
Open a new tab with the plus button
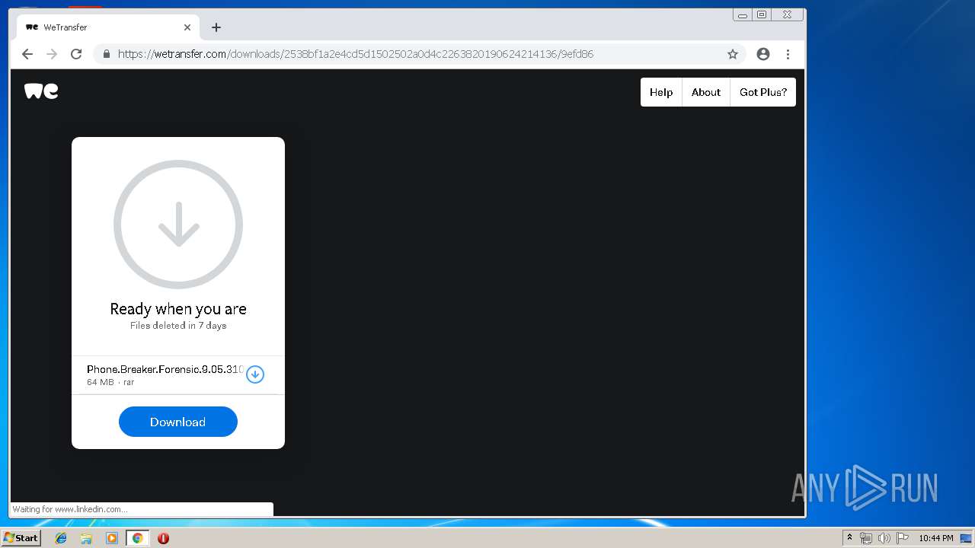click(x=216, y=27)
